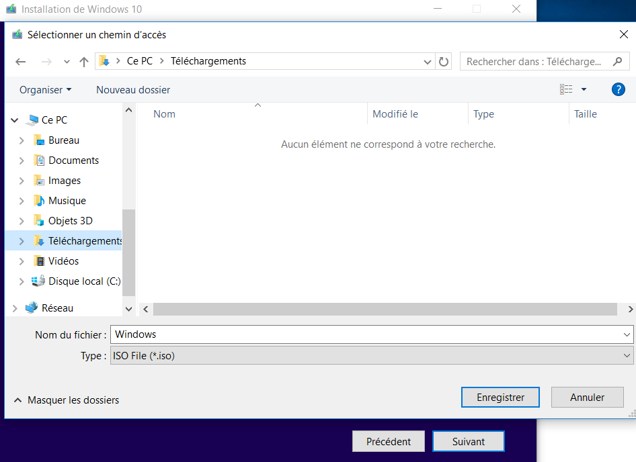Viewport: 636px width, 462px height.
Task: Refresh the Téléchargements folder view
Action: click(x=444, y=62)
